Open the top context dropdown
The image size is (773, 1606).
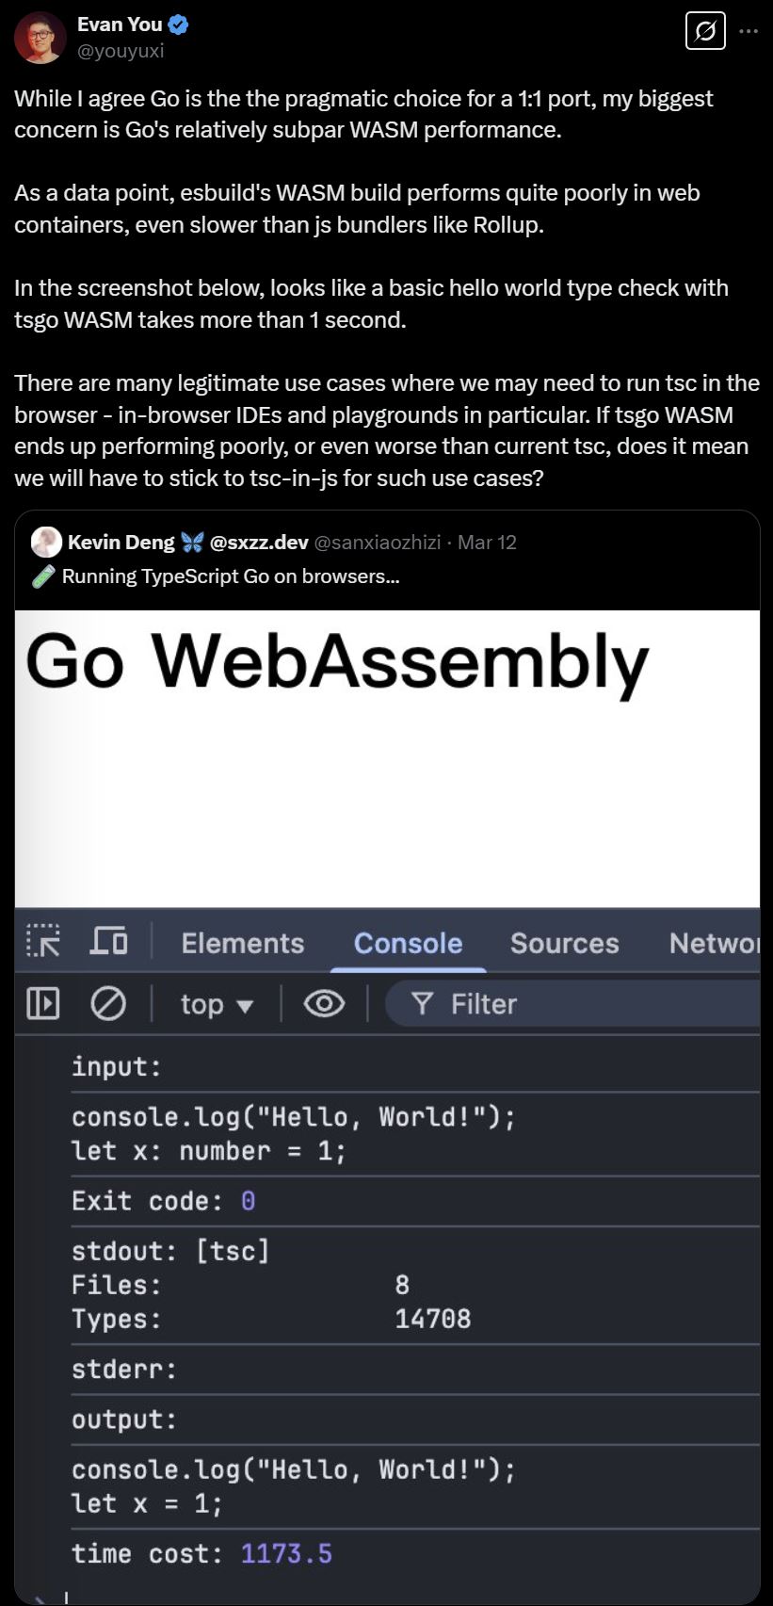(217, 1004)
